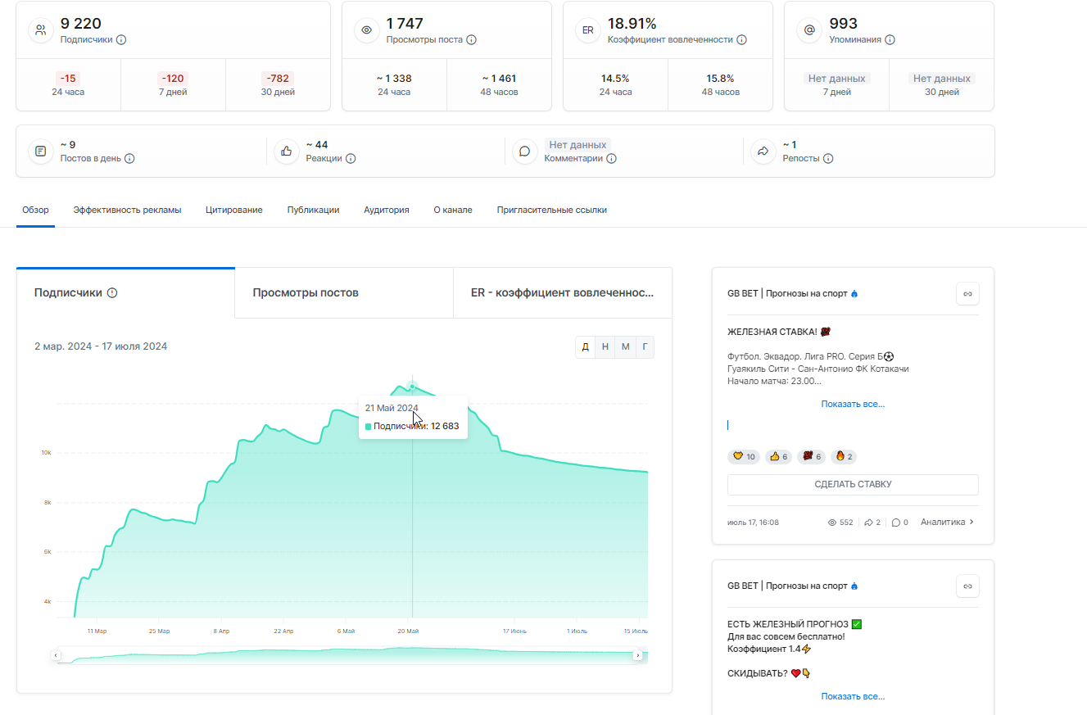Click info icon in Подписчики chart tab

(112, 292)
